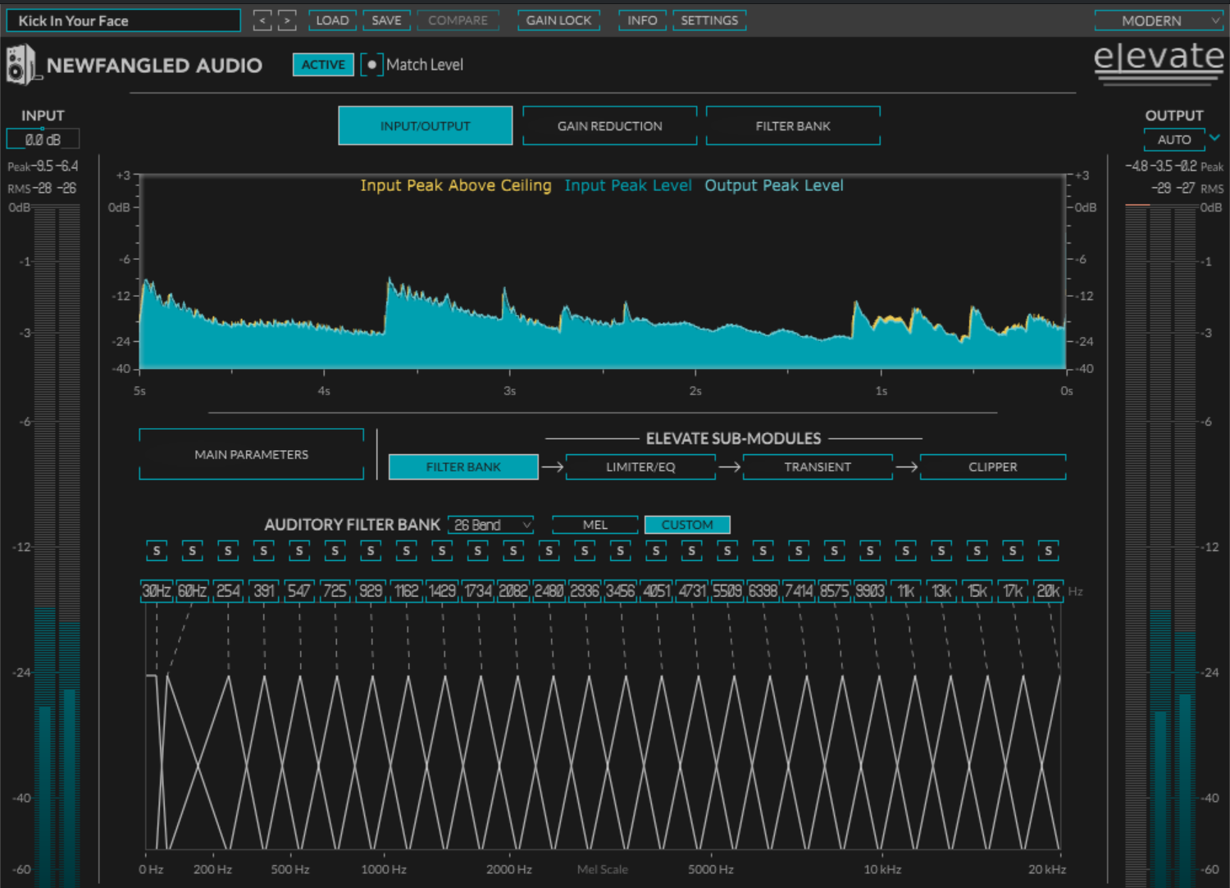Click the SAVE button
Image resolution: width=1230 pixels, height=888 pixels.
386,20
